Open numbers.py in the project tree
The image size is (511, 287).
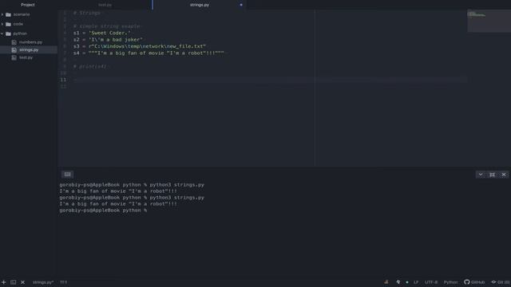pos(30,42)
